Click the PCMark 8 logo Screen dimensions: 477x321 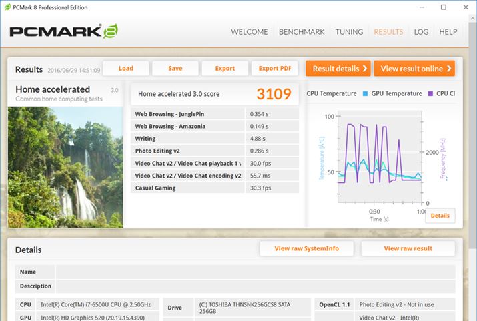coord(64,31)
